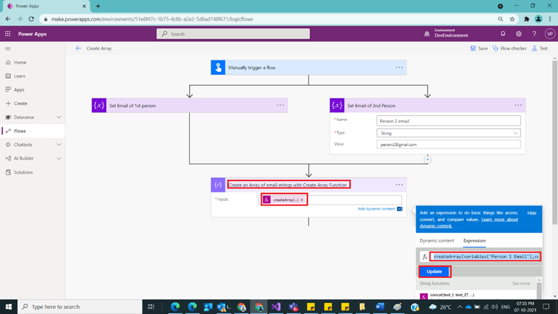Image resolution: width=558 pixels, height=314 pixels.
Task: Open the notifications bell
Action: tap(503, 34)
